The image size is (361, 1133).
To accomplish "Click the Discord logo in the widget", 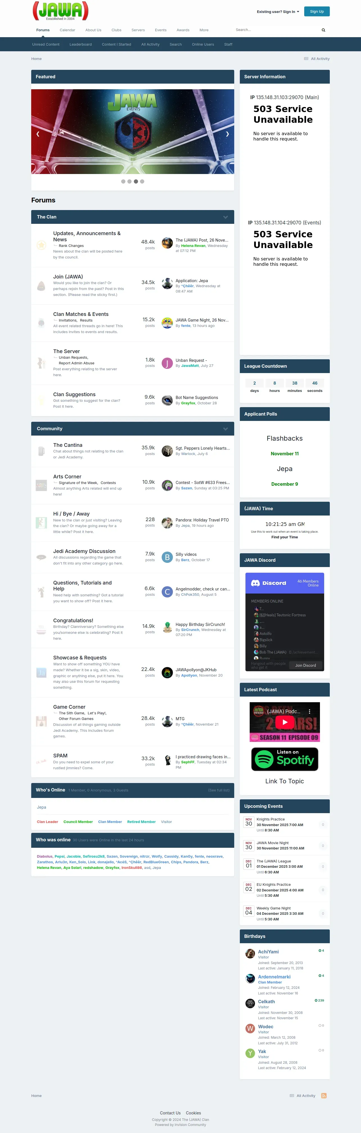I will (x=268, y=583).
